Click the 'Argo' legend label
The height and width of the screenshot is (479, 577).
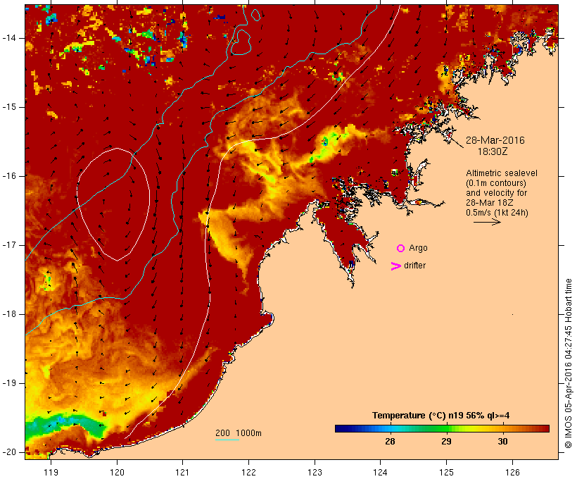pyautogui.click(x=419, y=249)
